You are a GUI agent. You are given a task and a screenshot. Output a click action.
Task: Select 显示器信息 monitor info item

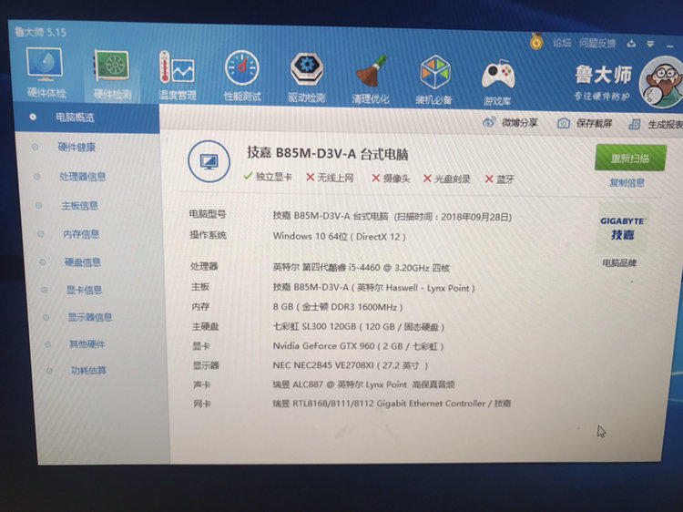click(x=90, y=317)
